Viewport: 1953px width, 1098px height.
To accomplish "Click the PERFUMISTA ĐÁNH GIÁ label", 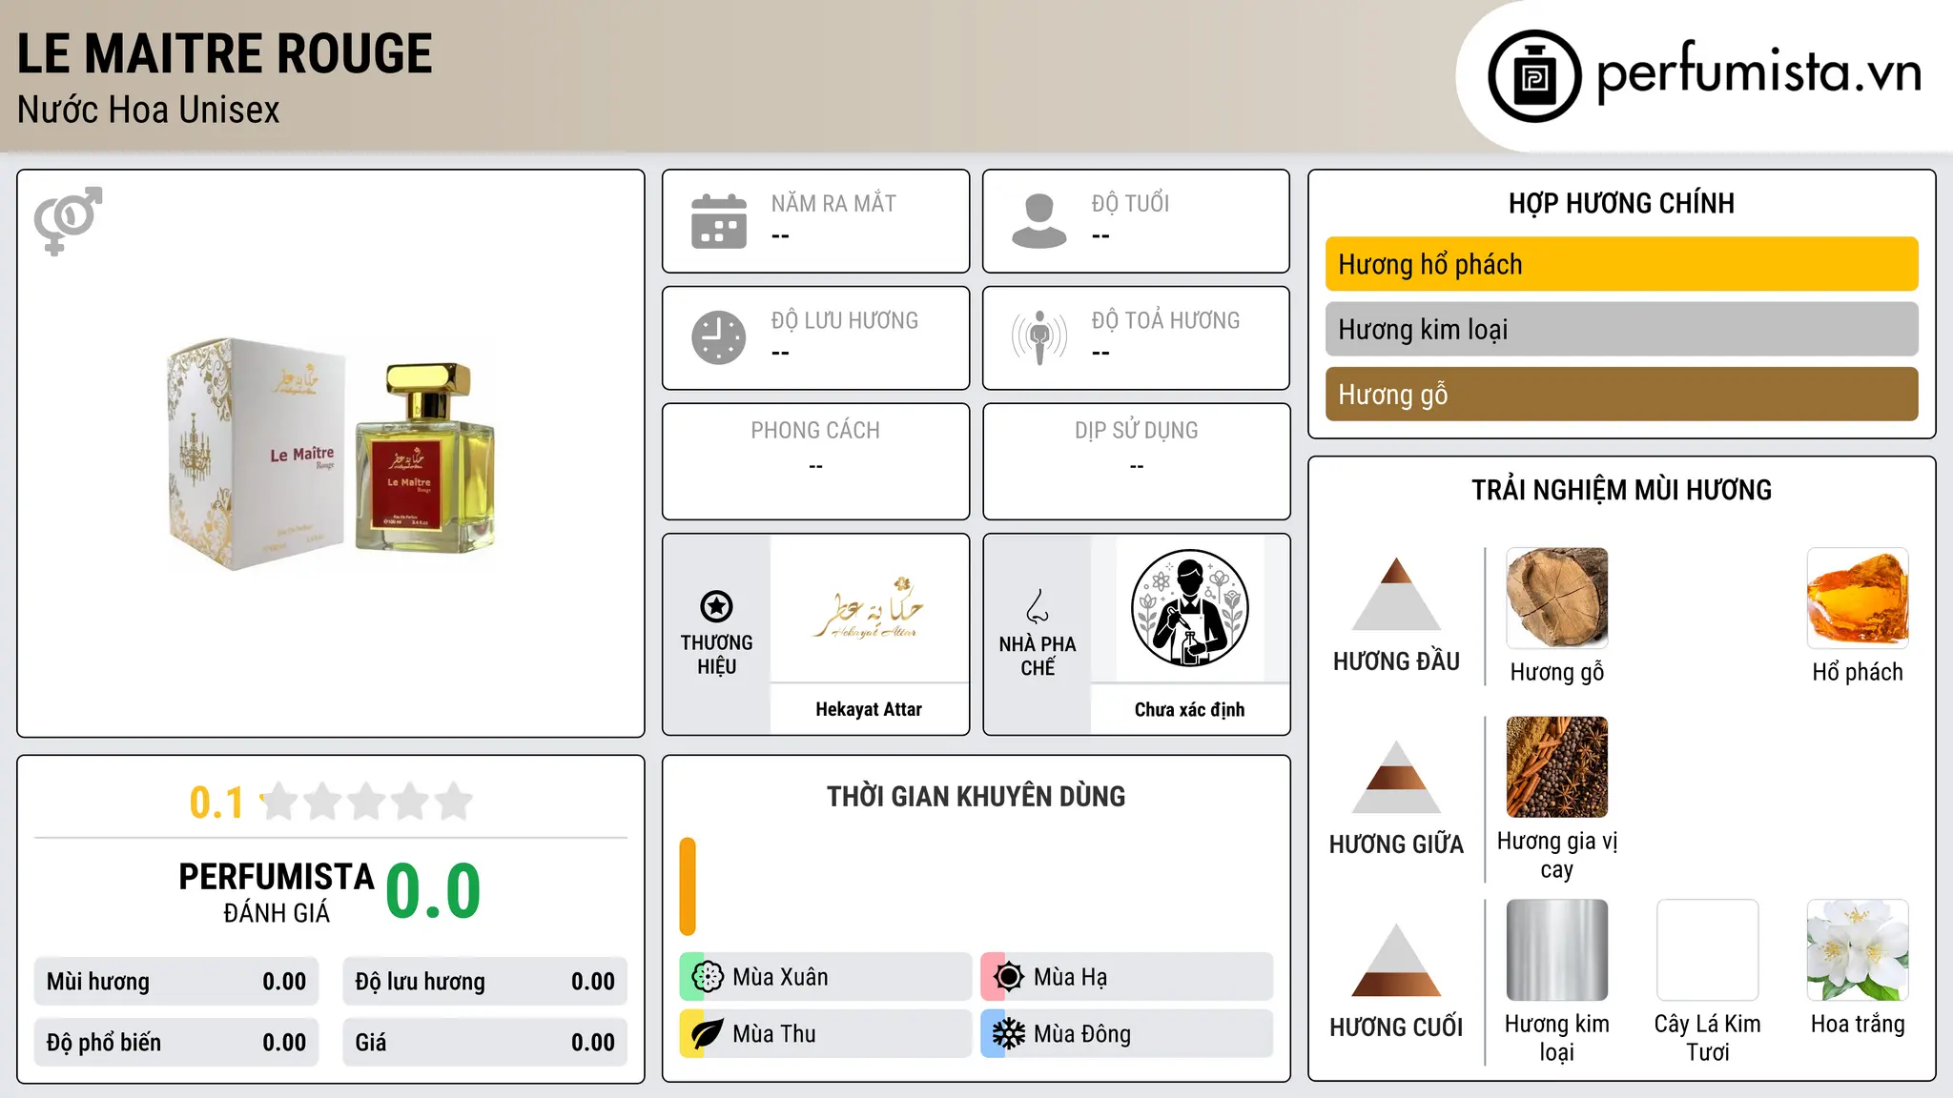I will pyautogui.click(x=277, y=892).
